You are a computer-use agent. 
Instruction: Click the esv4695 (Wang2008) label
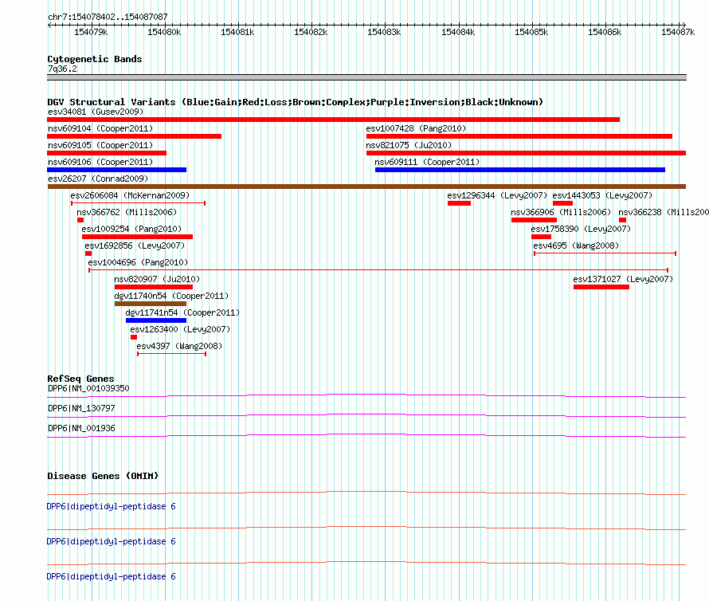576,246
